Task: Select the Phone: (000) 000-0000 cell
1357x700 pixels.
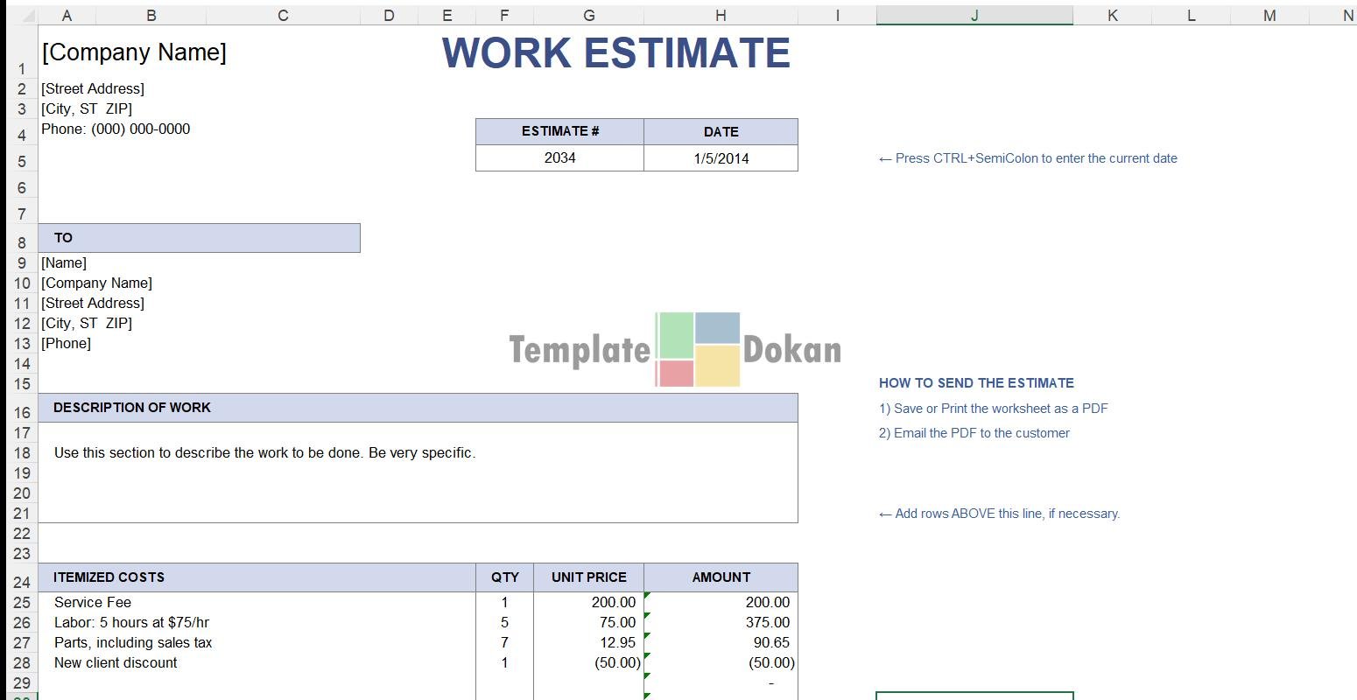Action: tap(116, 129)
